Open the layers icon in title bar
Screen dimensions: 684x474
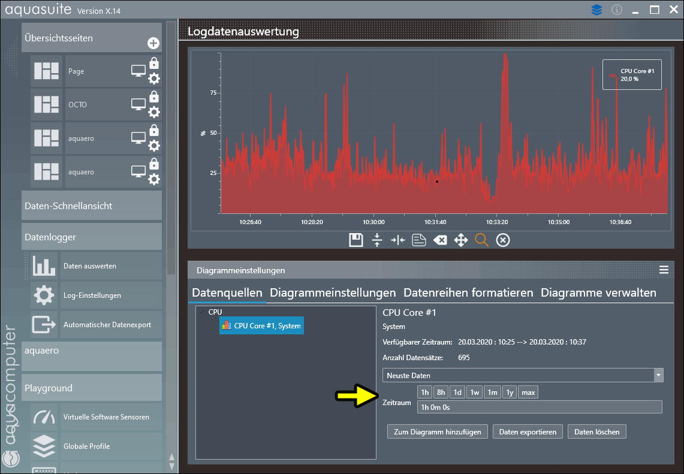click(x=596, y=10)
